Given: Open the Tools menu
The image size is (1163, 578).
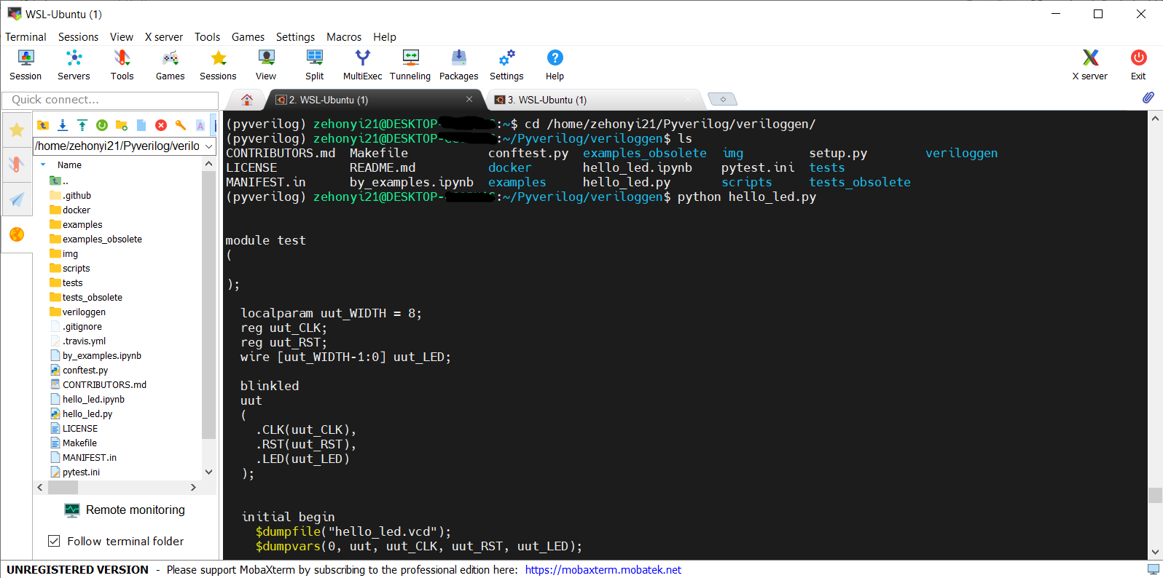Looking at the screenshot, I should pyautogui.click(x=207, y=37).
